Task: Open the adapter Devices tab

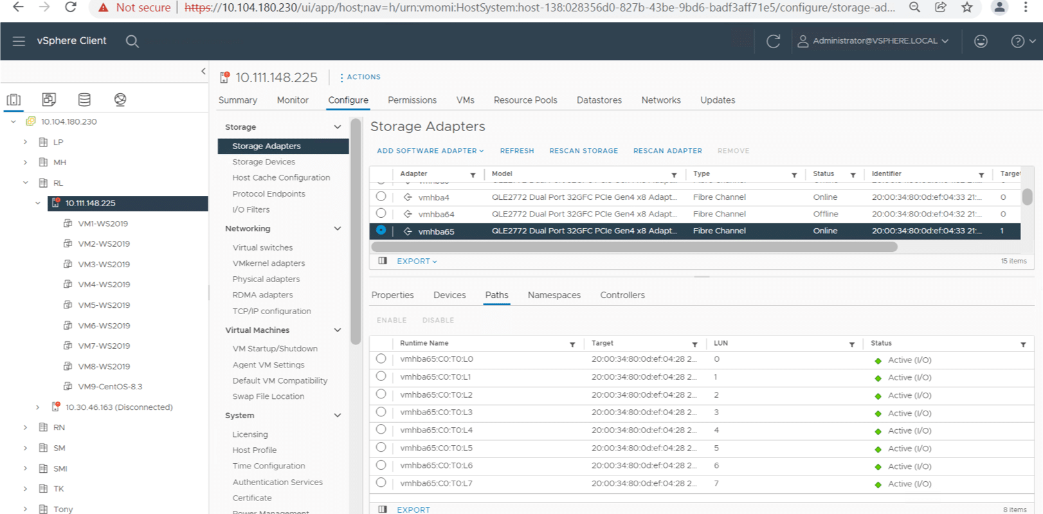Action: [449, 296]
